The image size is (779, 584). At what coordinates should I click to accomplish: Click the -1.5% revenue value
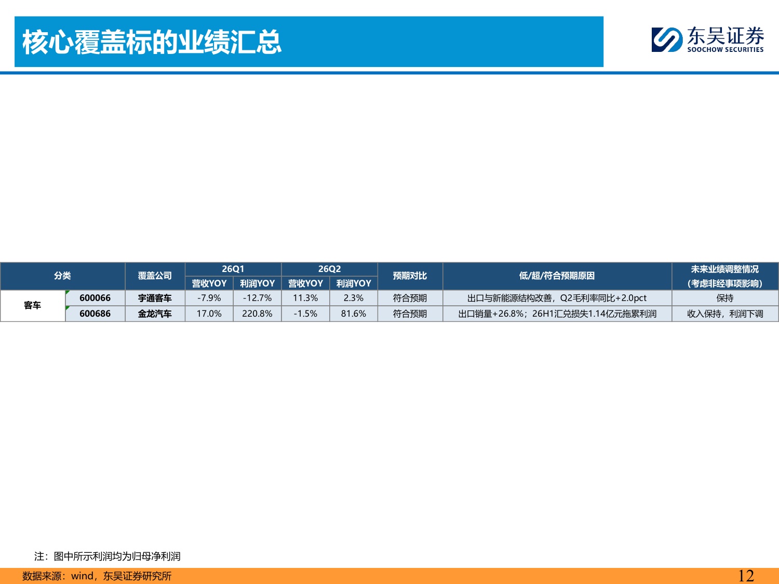(x=305, y=314)
